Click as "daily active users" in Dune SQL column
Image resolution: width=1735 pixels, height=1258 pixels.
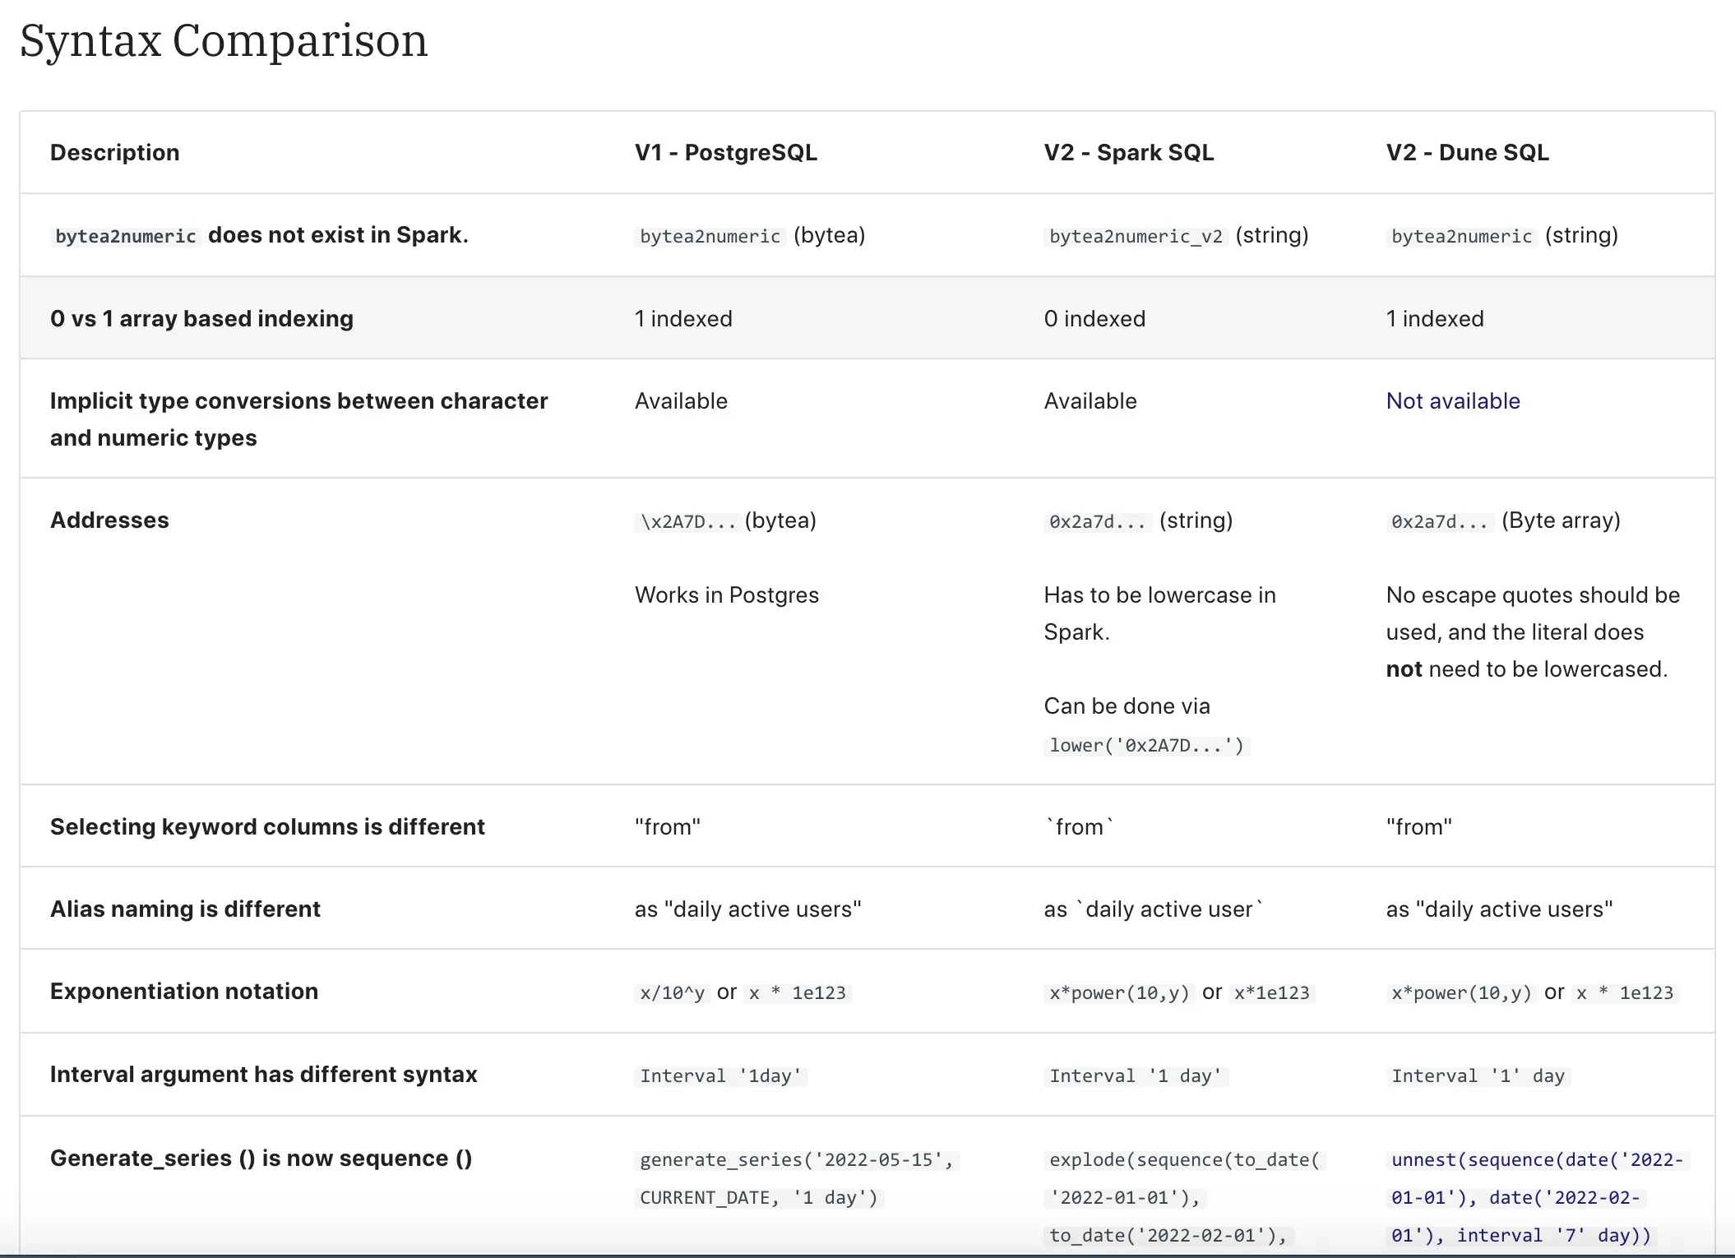(1500, 909)
